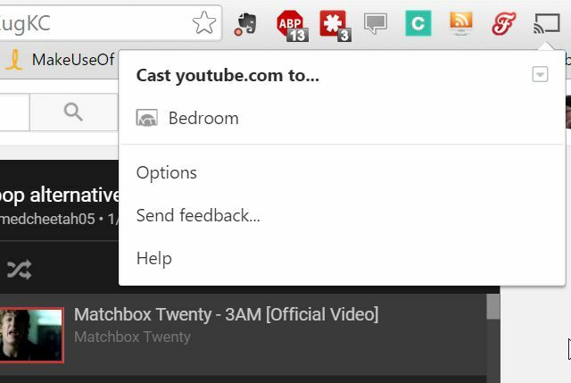Viewport: 571px width, 383px height.
Task: Click the playlist scrollbar handle
Action: pos(493,307)
